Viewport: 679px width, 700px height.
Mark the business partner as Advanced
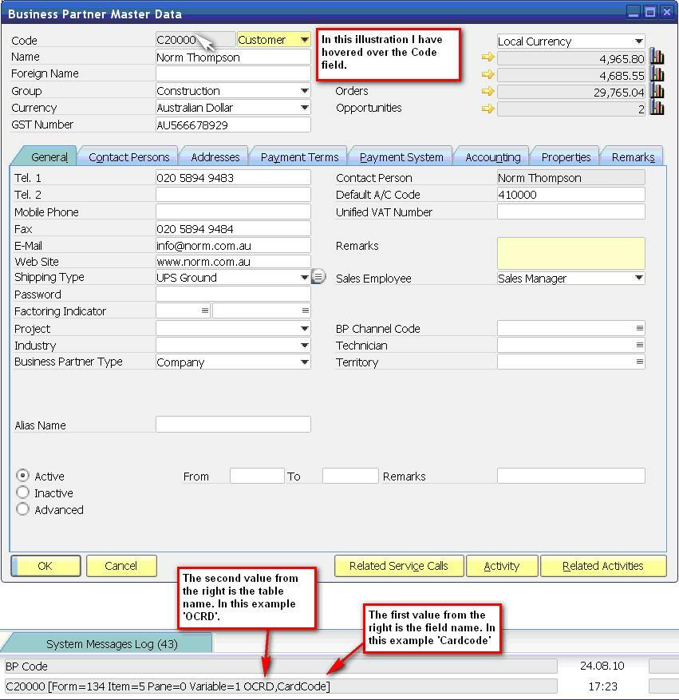click(x=22, y=510)
